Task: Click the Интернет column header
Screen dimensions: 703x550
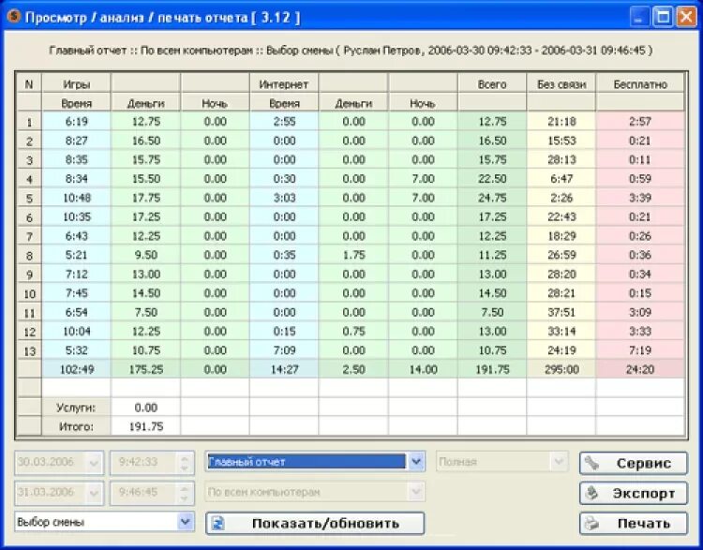Action: click(x=284, y=83)
